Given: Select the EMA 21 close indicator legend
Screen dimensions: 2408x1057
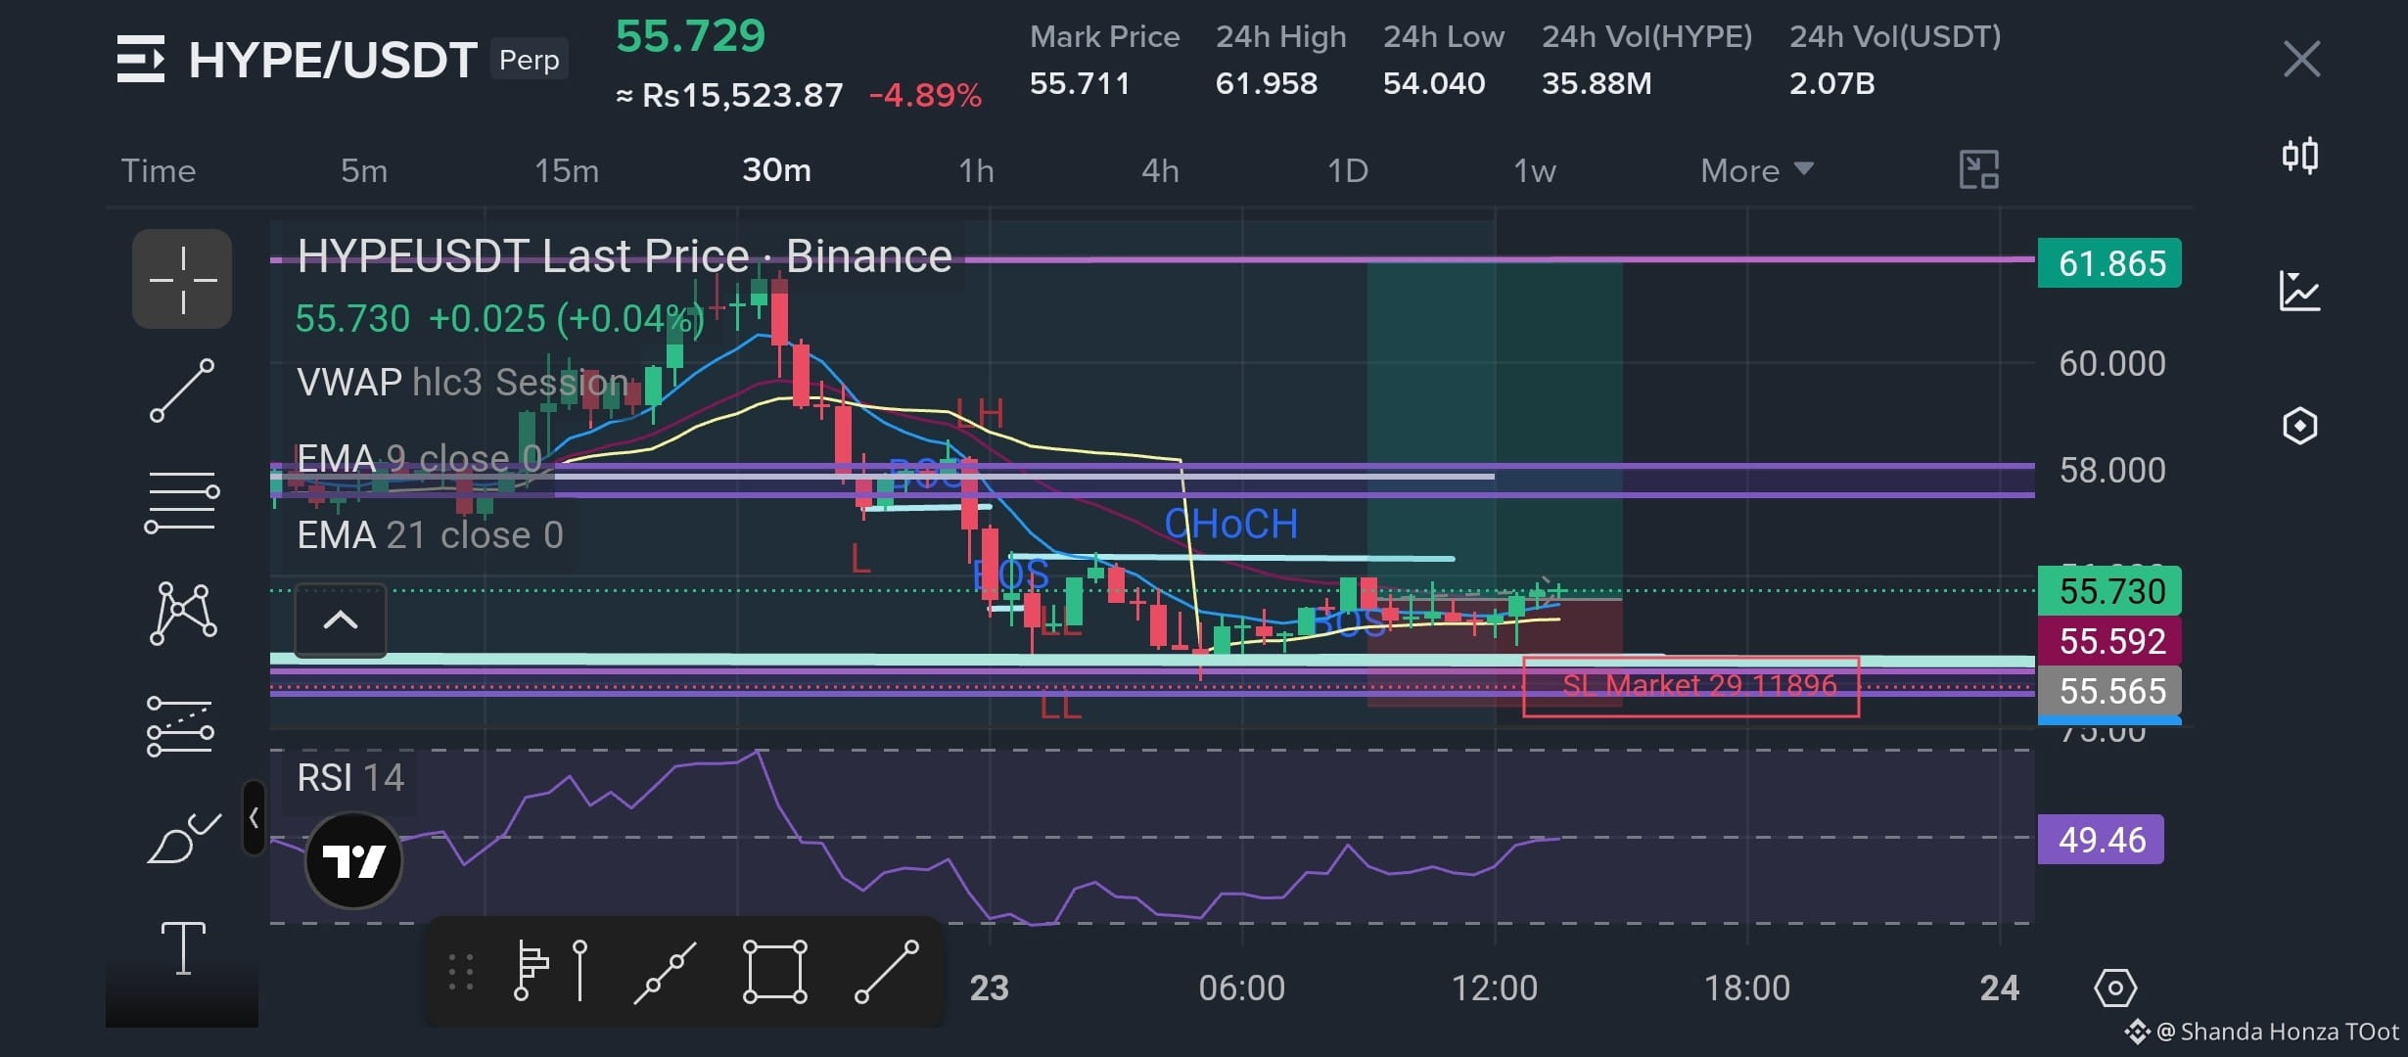Looking at the screenshot, I should pyautogui.click(x=430, y=534).
